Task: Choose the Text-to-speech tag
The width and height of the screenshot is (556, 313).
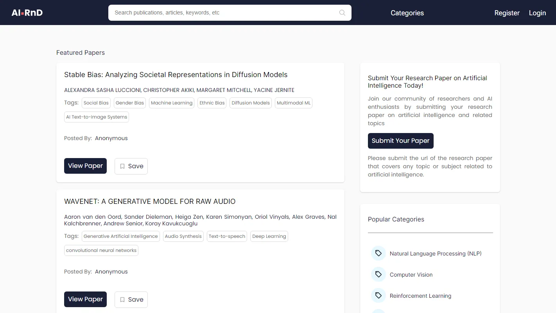Action: tap(227, 236)
